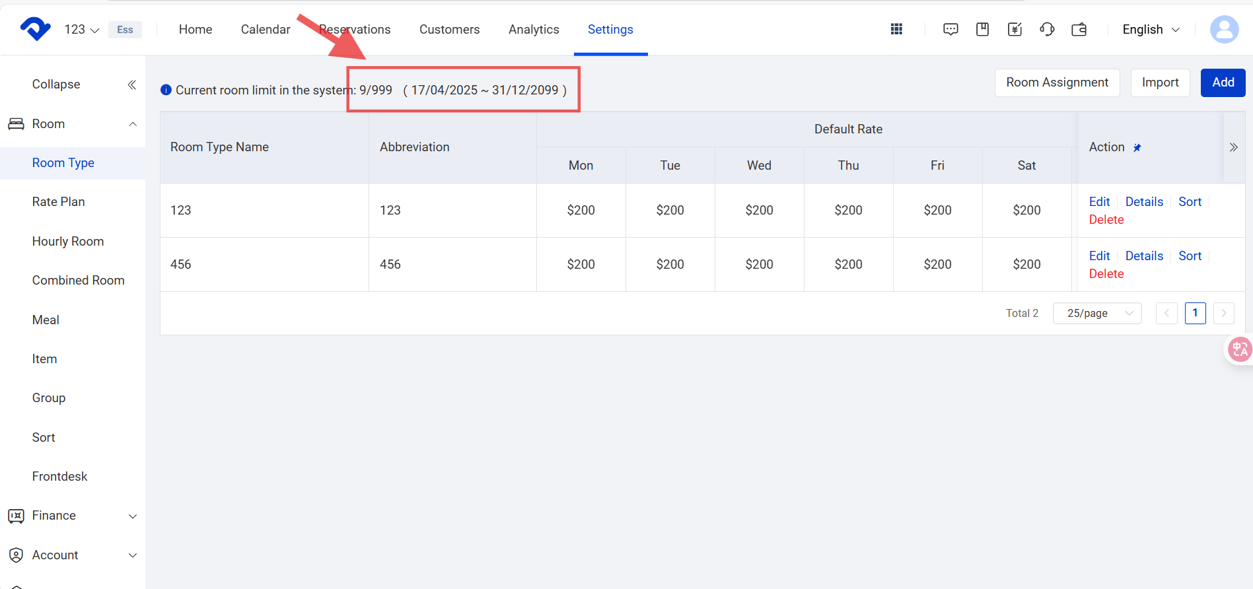The image size is (1253, 589).
Task: Open the English language dropdown
Action: point(1151,30)
